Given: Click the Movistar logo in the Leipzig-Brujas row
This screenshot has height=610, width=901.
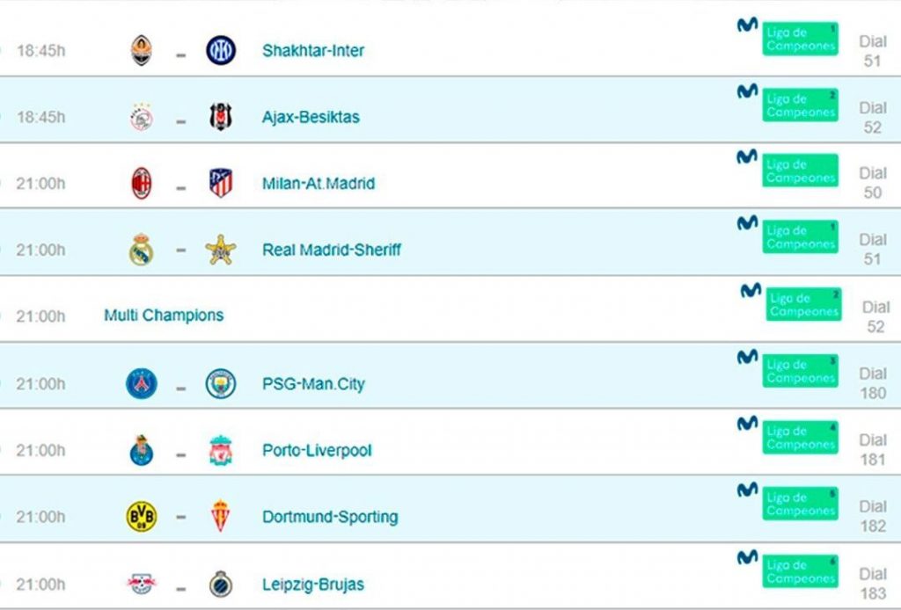Looking at the screenshot, I should tap(747, 556).
